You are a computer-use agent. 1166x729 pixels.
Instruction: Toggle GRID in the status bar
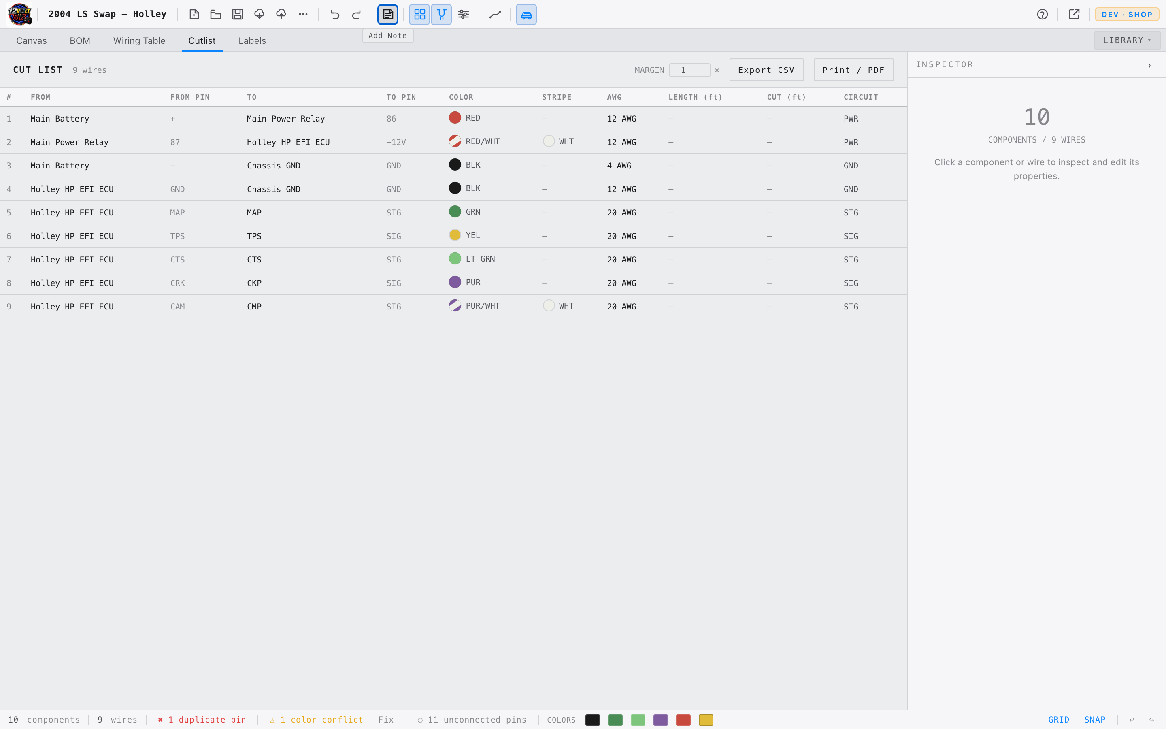click(1059, 720)
